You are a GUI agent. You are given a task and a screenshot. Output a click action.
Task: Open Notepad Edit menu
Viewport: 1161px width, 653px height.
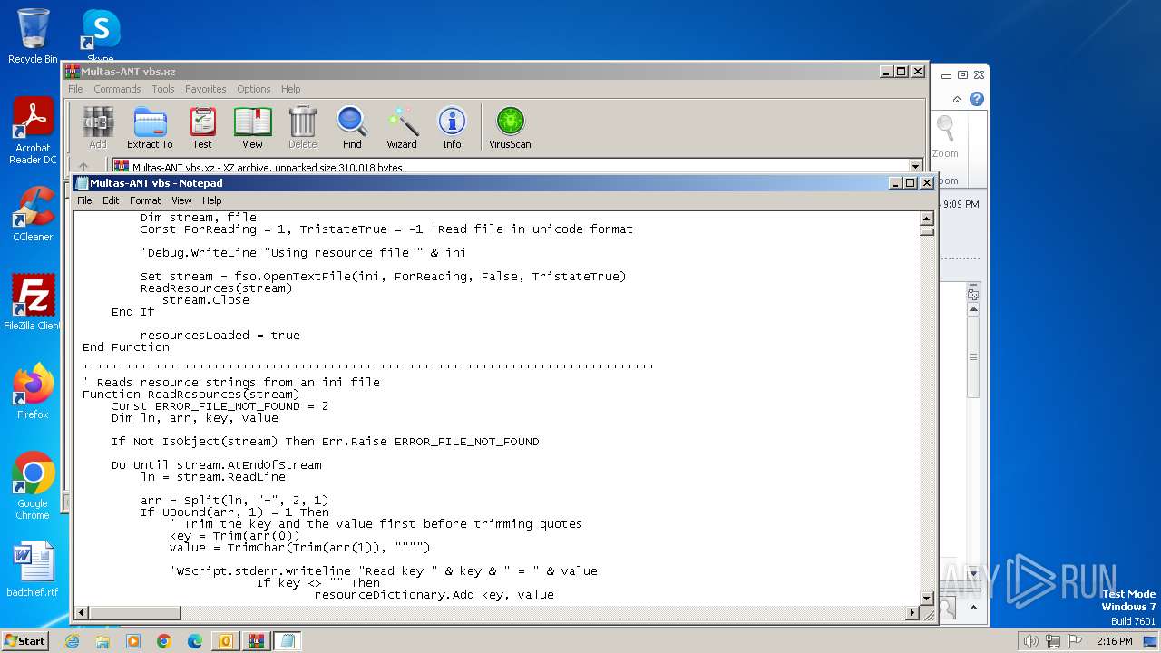click(111, 200)
